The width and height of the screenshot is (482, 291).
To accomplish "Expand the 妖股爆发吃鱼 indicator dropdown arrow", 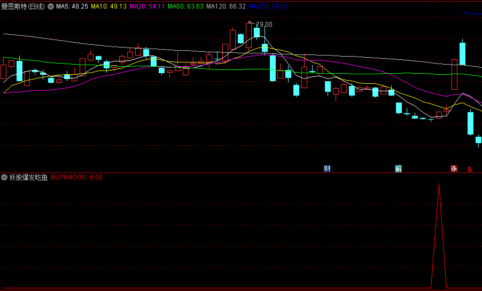I will click(x=4, y=177).
